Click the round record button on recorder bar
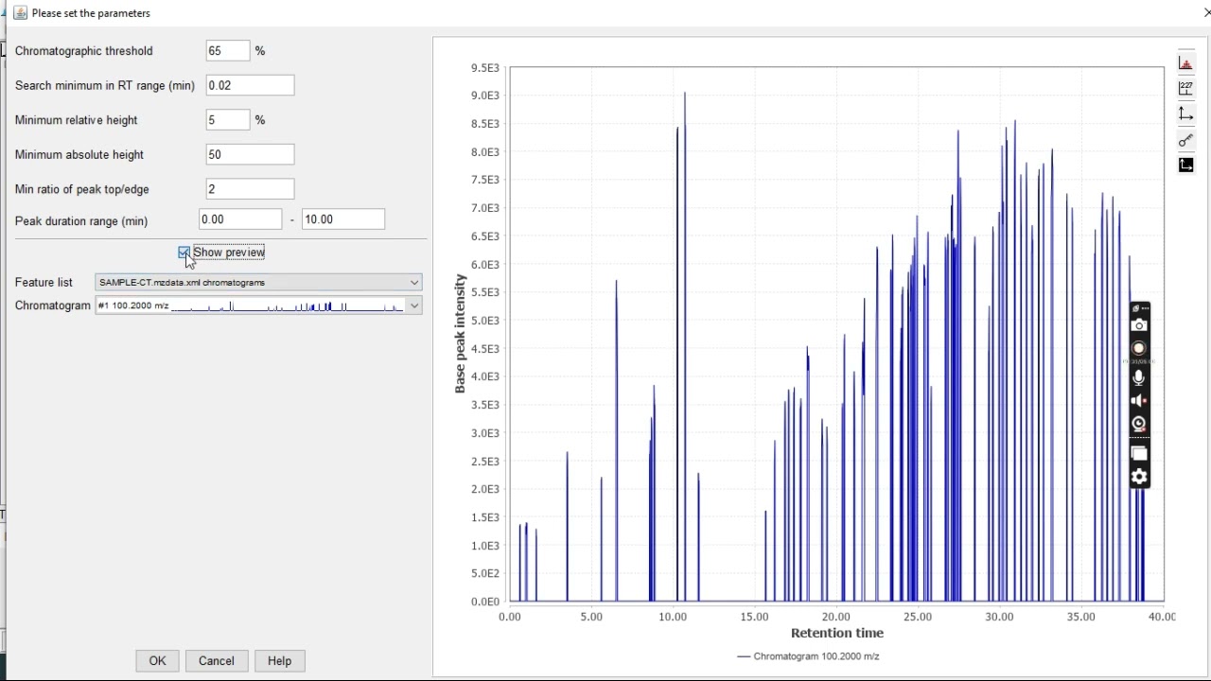This screenshot has width=1211, height=681. 1139,348
